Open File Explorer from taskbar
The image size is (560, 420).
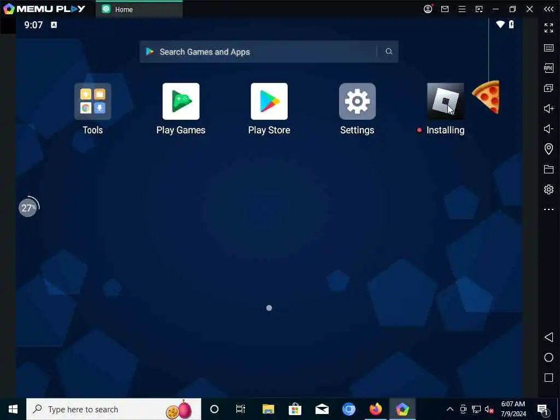click(x=268, y=409)
